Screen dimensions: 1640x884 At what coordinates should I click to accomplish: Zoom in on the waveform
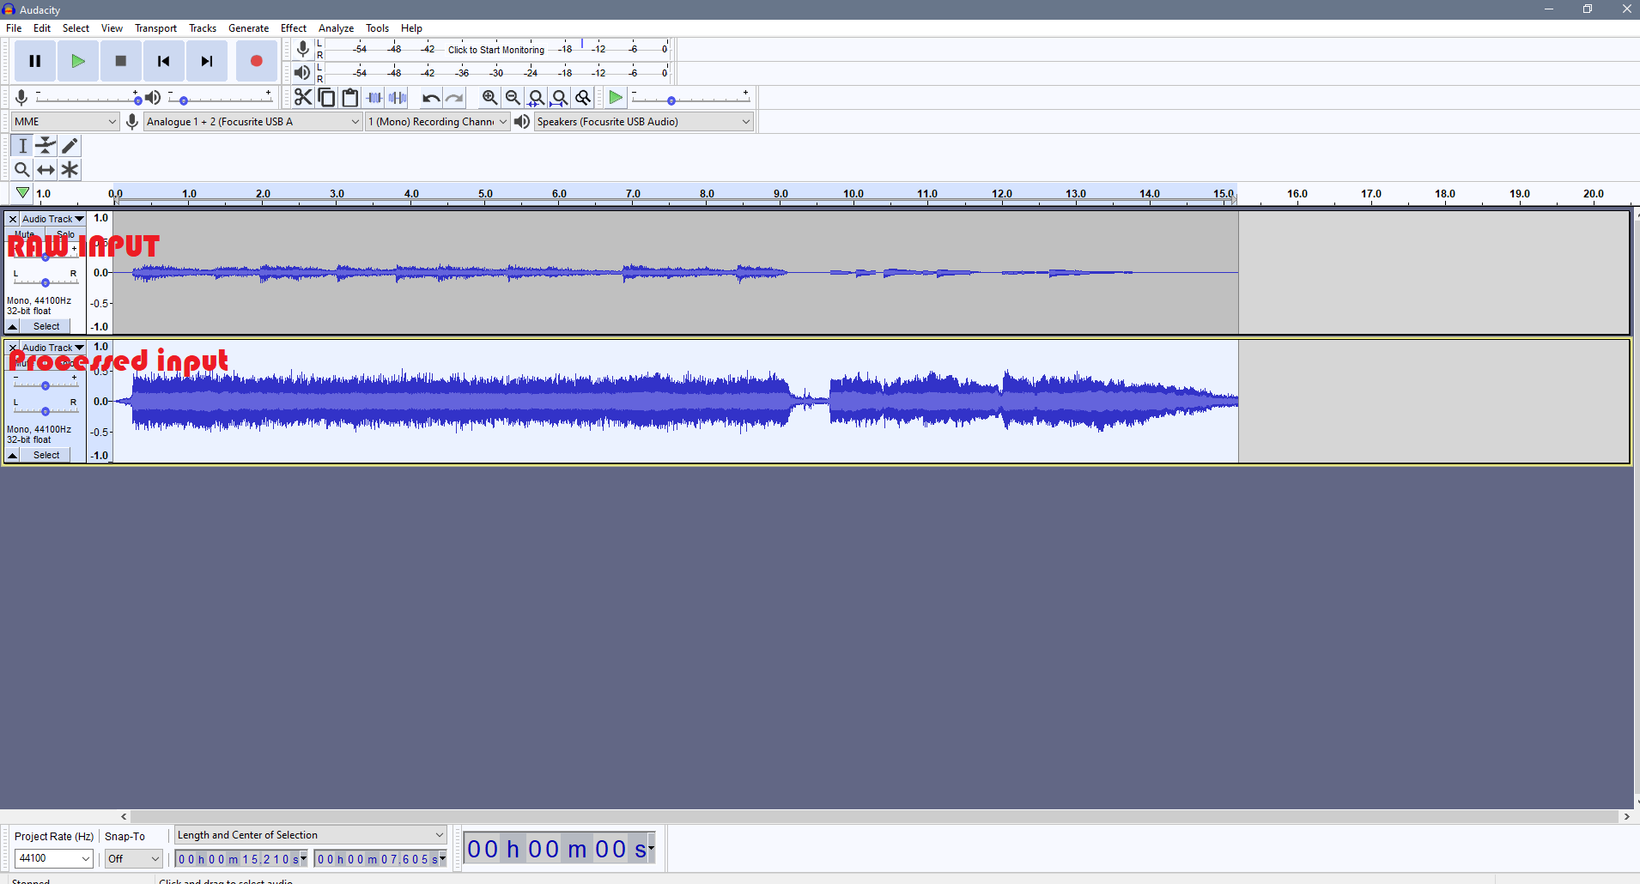[489, 98]
